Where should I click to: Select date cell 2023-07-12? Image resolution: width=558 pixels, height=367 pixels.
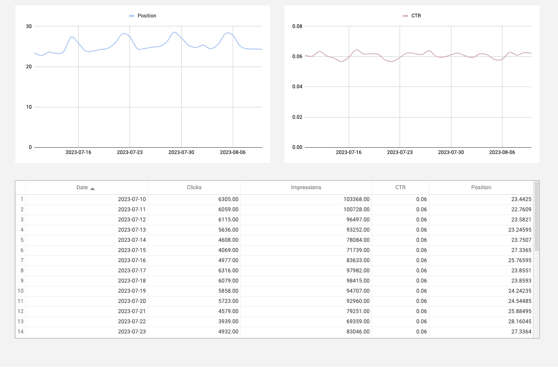tap(132, 219)
